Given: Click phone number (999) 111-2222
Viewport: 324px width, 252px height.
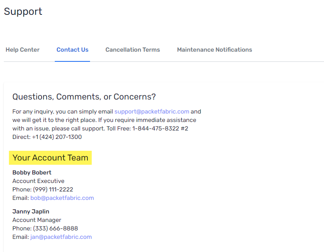Looking at the screenshot, I should [x=53, y=189].
